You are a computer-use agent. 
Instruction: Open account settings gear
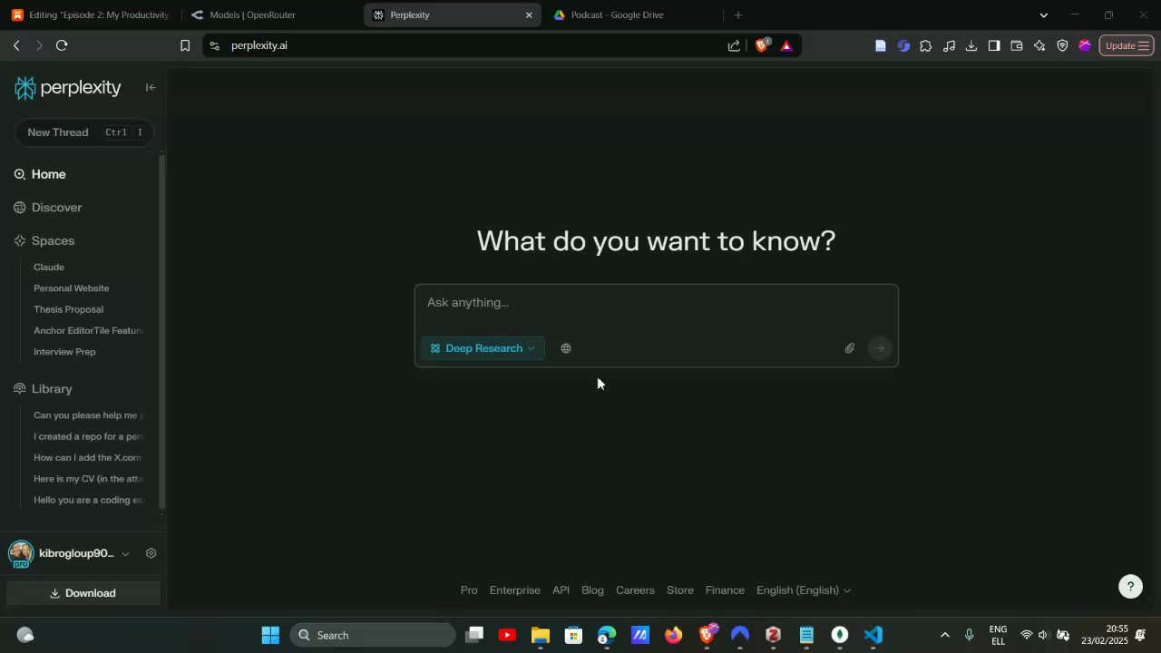coord(151,553)
